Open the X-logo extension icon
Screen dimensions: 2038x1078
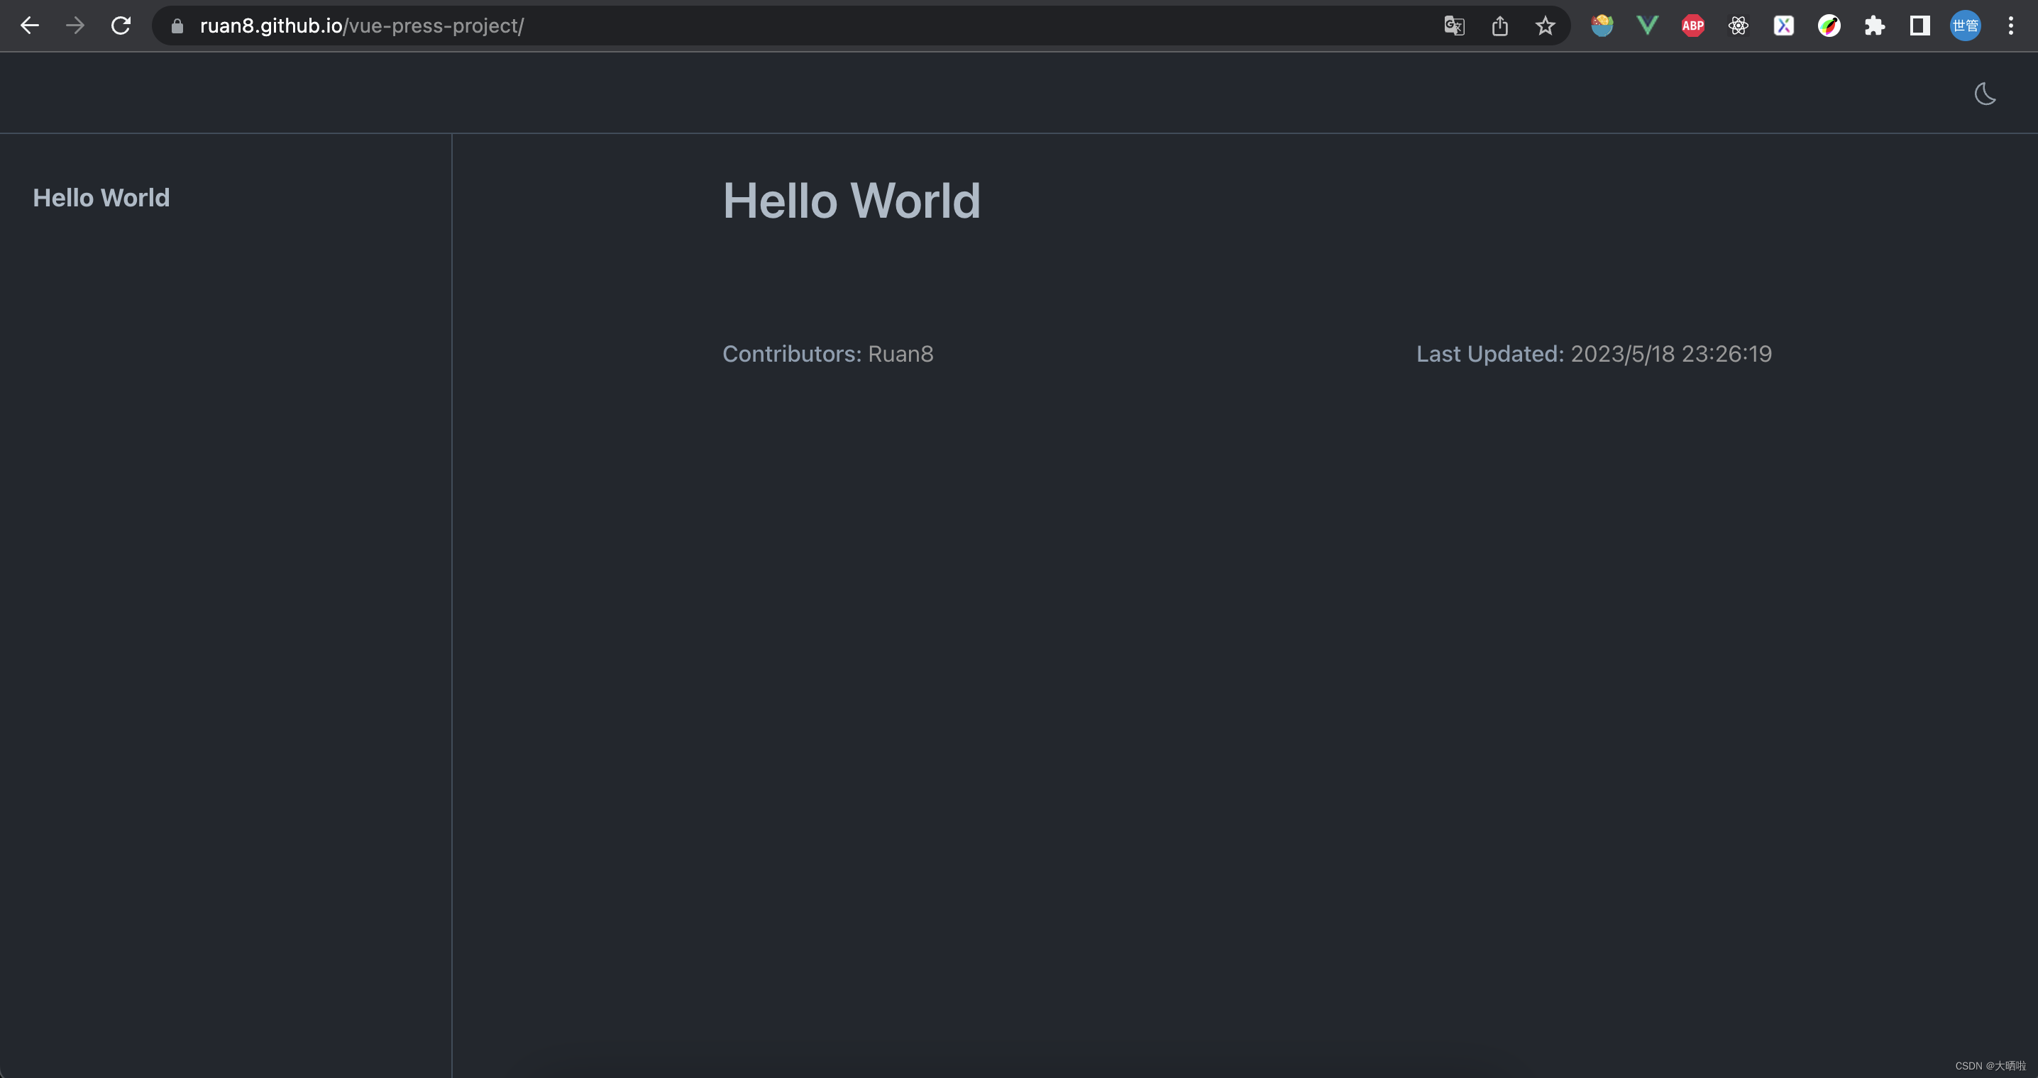click(x=1783, y=26)
